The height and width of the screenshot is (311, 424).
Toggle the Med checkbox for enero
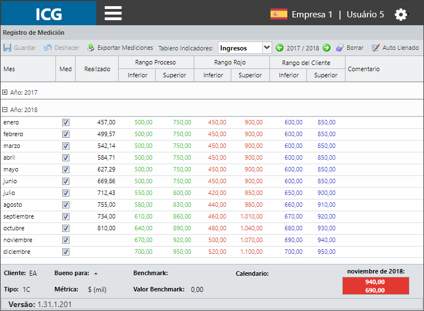[x=66, y=123]
